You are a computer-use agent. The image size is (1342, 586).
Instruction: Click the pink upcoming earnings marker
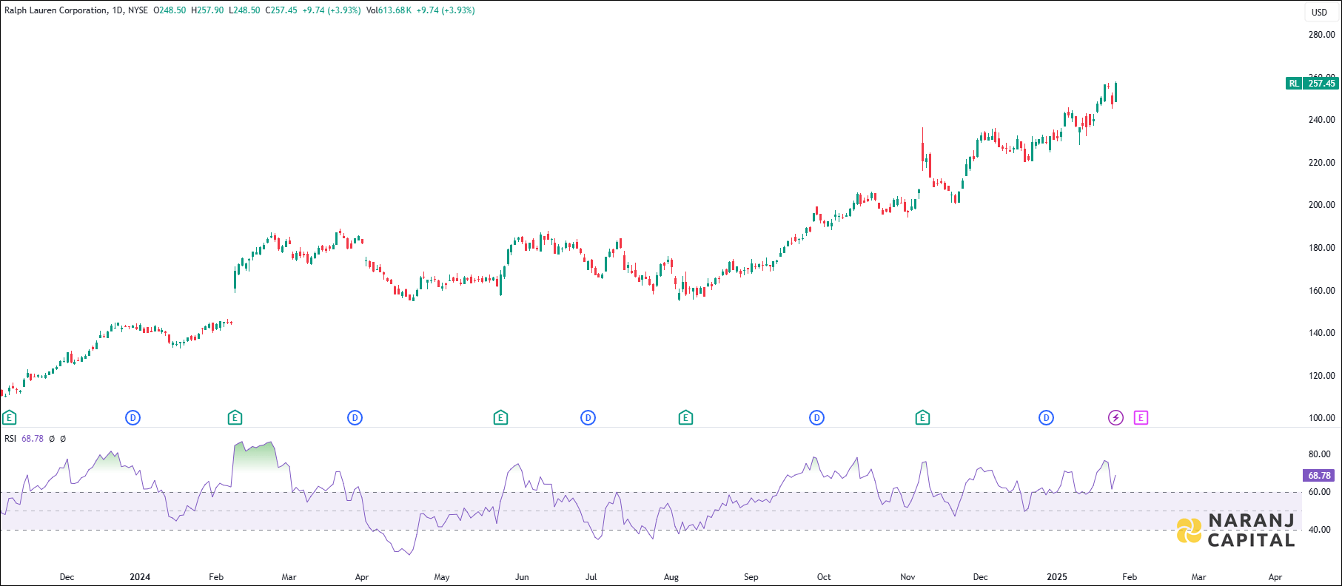1141,418
